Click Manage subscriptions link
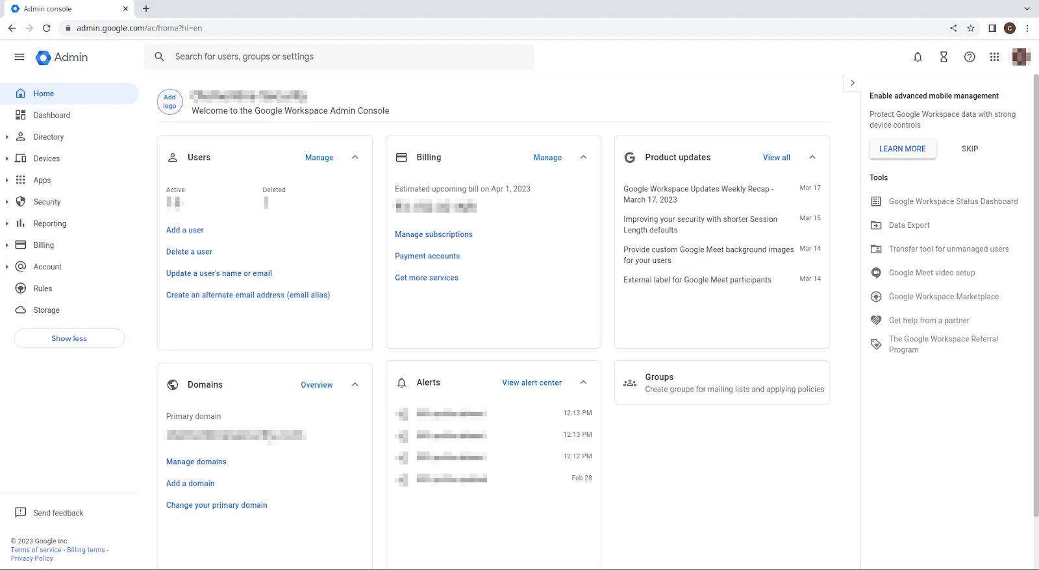Screen dimensions: 1039x570 tap(434, 234)
